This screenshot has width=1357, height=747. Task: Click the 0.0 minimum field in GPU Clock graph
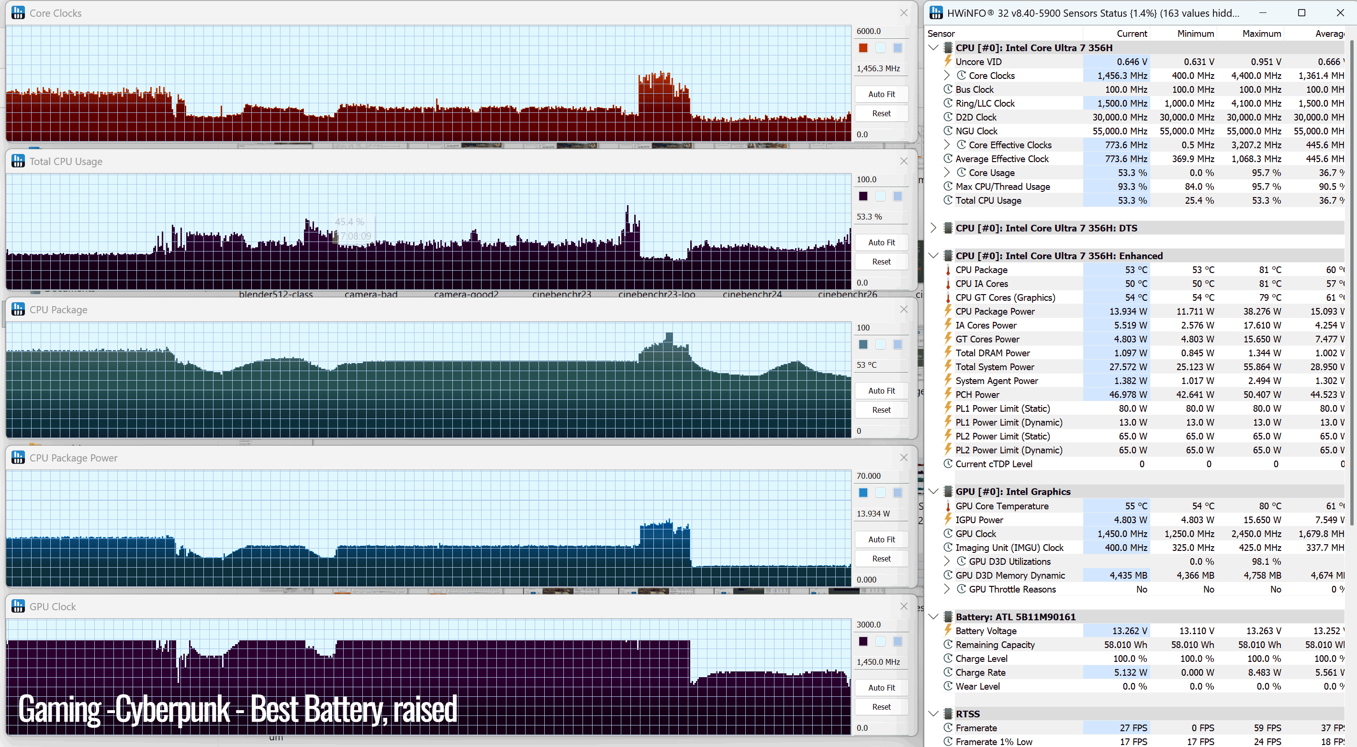click(881, 728)
